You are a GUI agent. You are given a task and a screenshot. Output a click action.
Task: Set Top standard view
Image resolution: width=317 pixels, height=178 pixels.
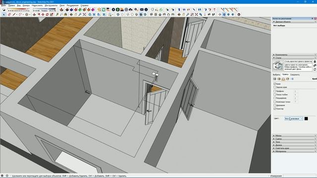(x=156, y=14)
